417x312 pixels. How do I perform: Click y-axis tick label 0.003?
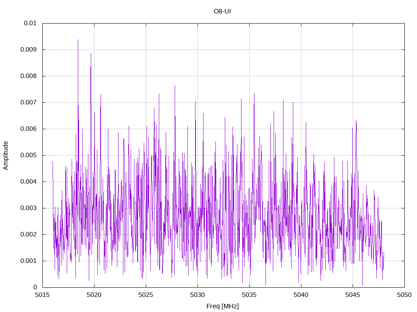point(29,208)
